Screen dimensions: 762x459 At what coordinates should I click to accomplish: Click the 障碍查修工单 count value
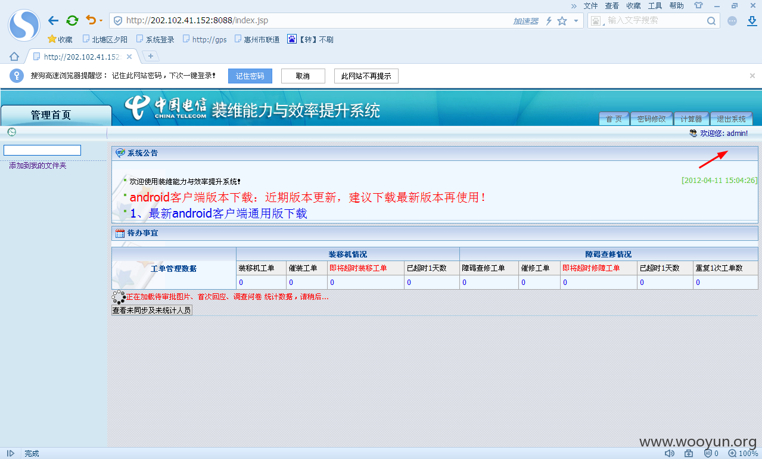tap(464, 283)
